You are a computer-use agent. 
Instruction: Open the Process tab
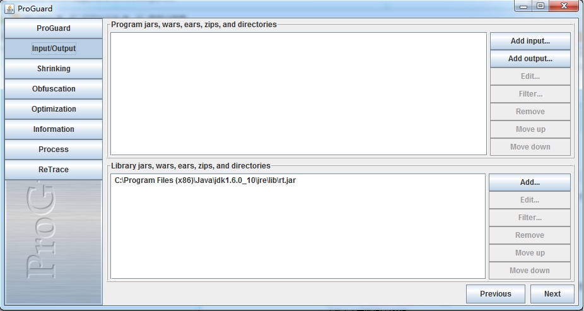click(53, 149)
